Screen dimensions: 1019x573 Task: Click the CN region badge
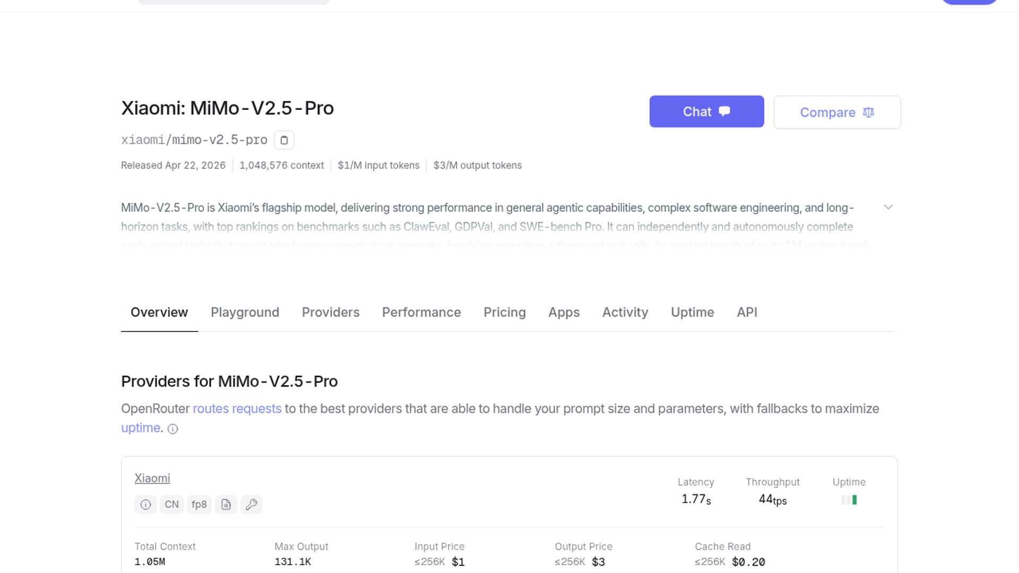pos(171,505)
